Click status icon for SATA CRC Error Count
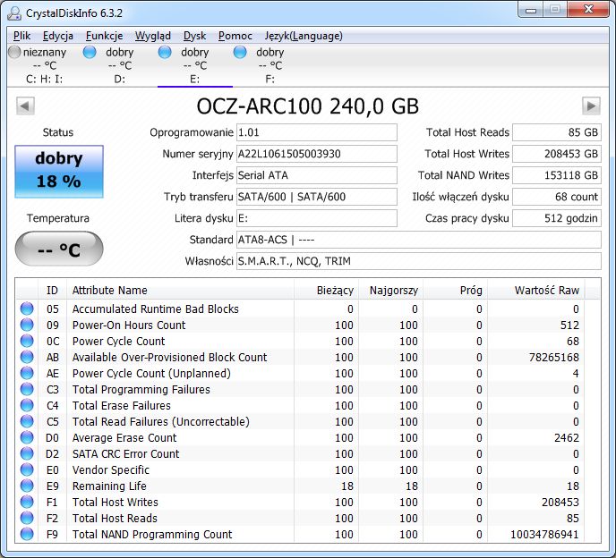Screen dimensions: 616x558 pos(27,453)
